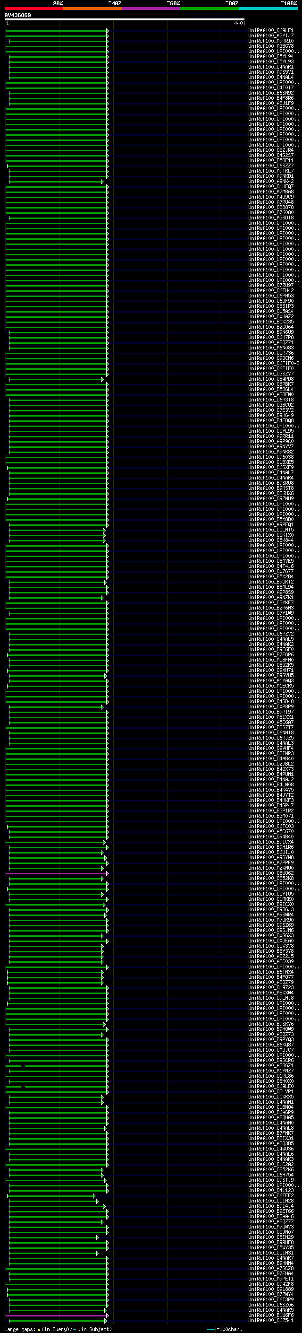
Task: Click hit UniRef100_B6SN92
Action: 270,93
